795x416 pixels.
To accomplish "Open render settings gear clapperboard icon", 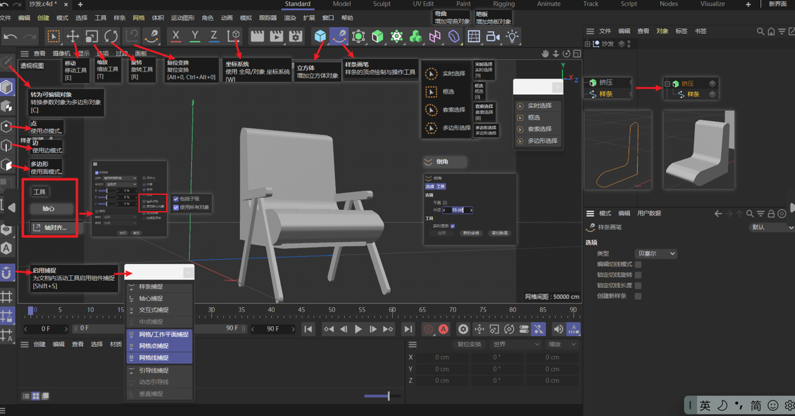I will (x=296, y=36).
